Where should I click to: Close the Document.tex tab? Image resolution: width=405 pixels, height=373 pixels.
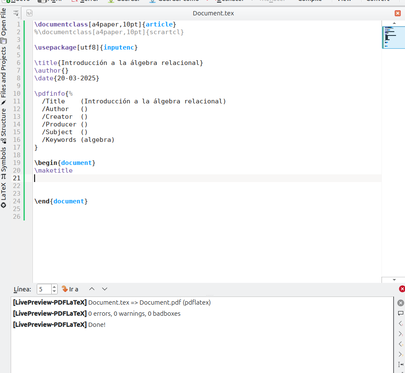(397, 13)
